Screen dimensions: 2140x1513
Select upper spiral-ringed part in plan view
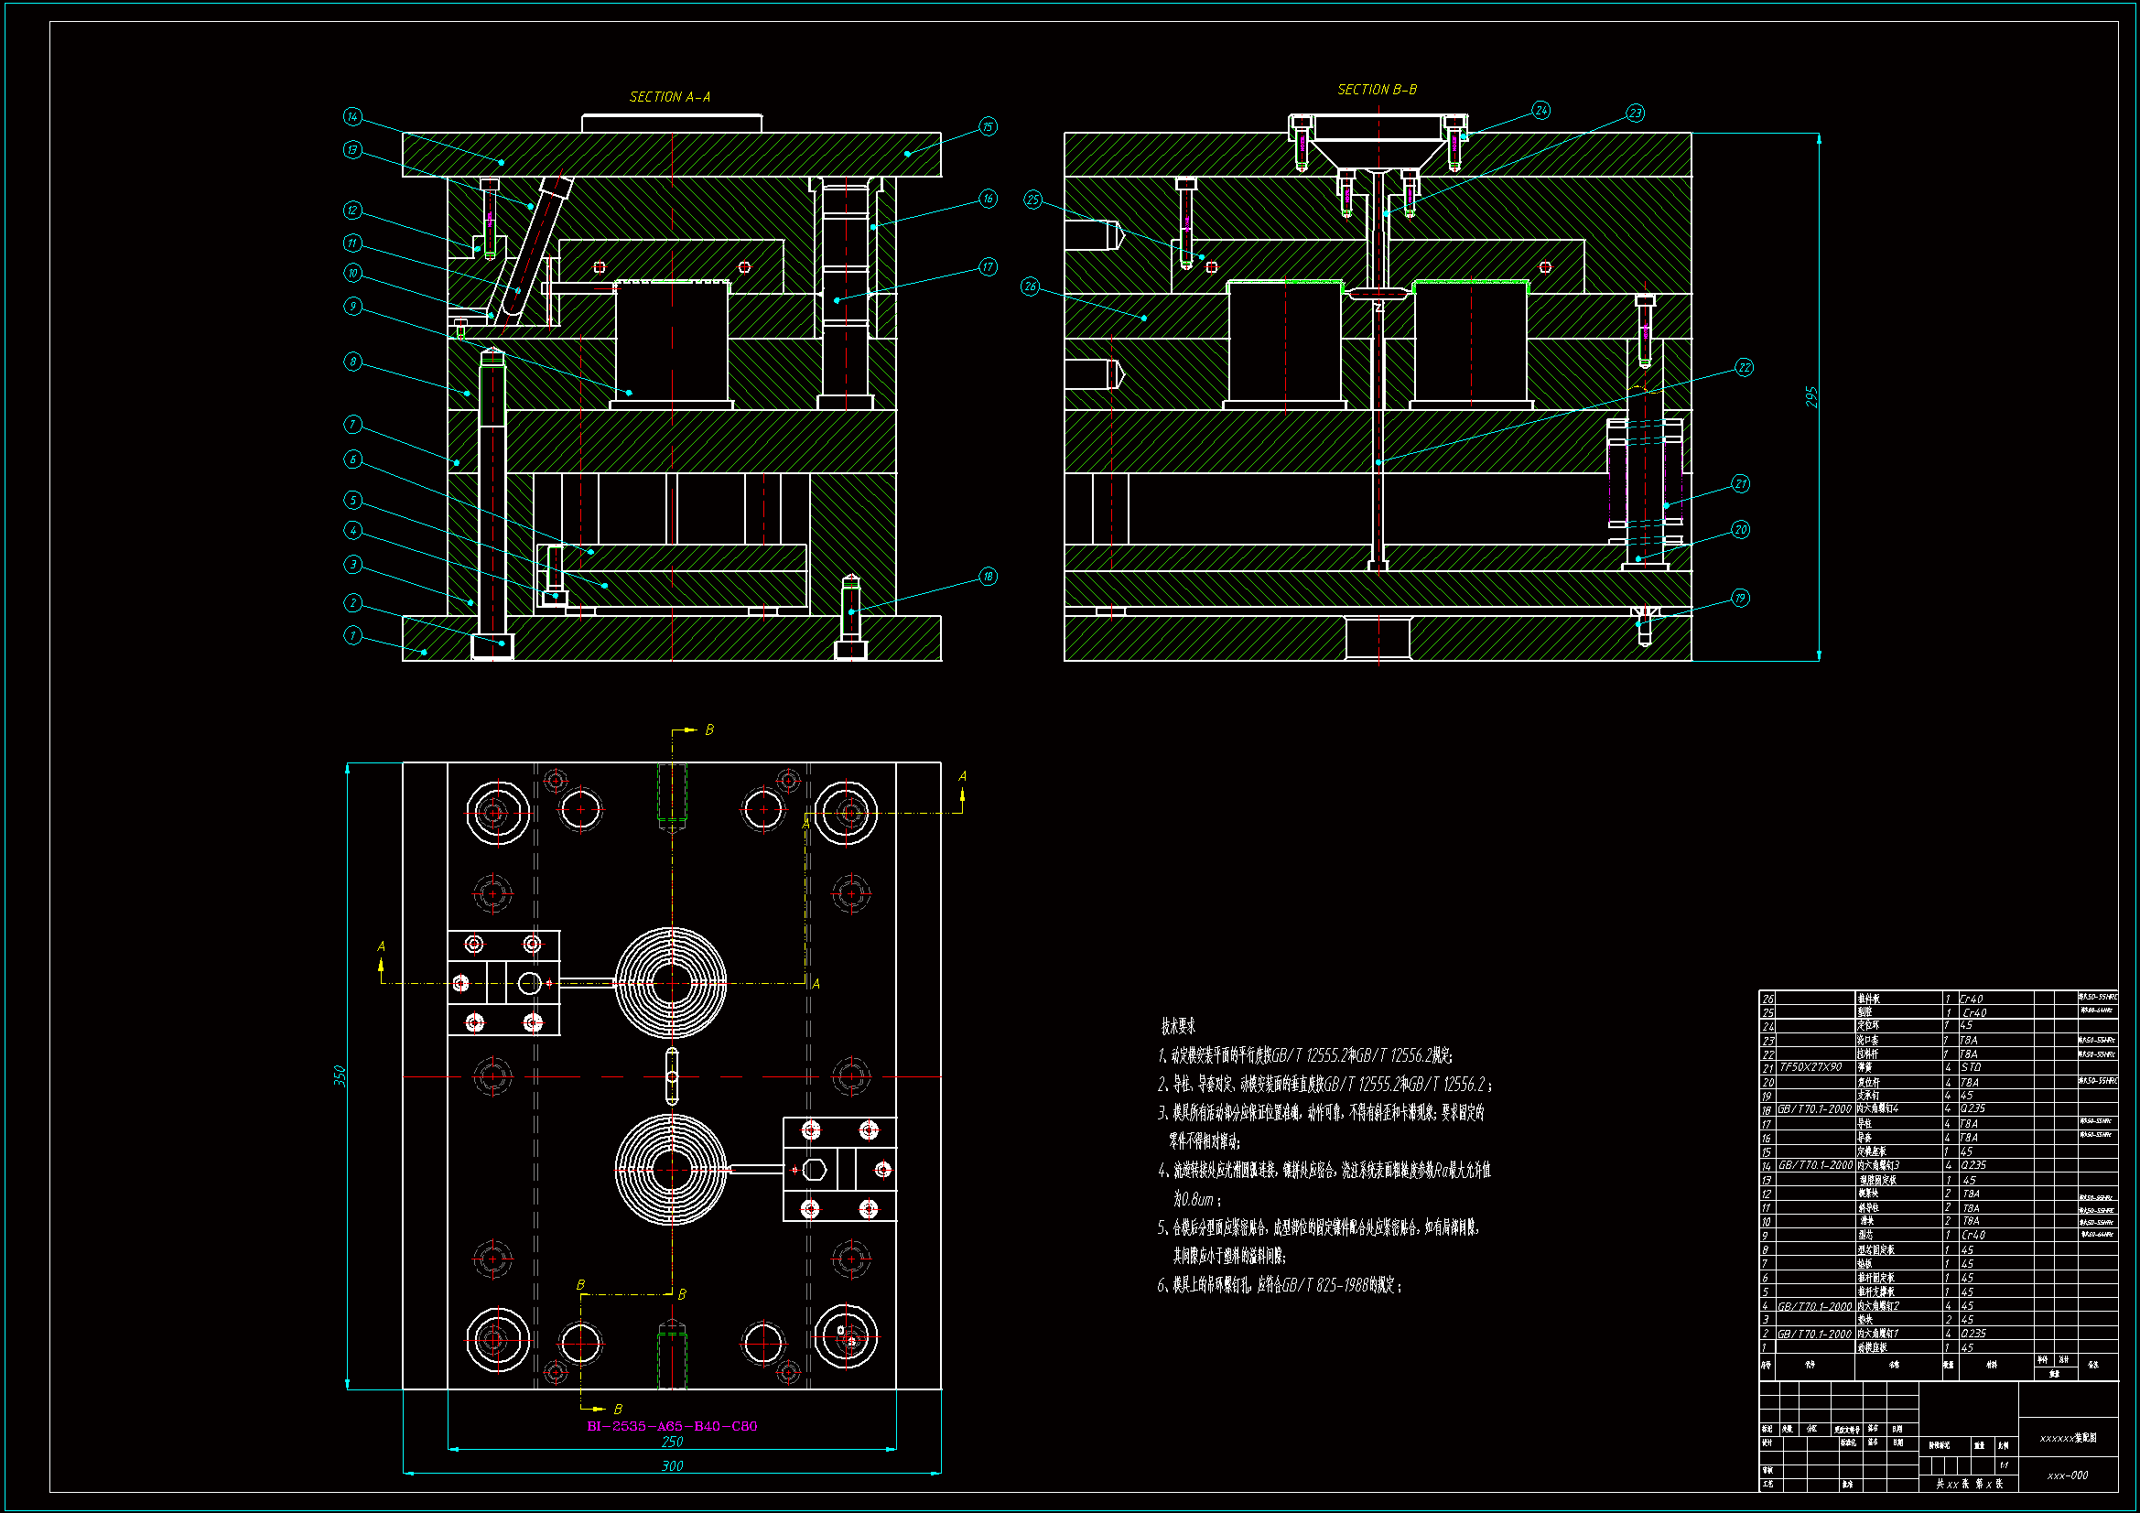(x=671, y=982)
